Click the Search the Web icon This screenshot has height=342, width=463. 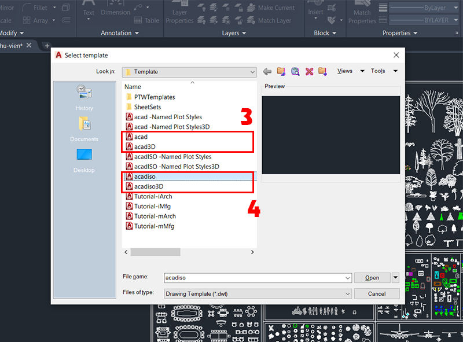point(295,71)
